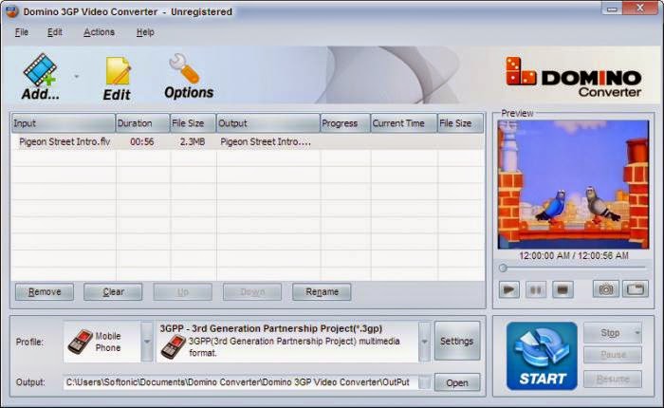Click the Edit toolbar icon
Image resolution: width=664 pixels, height=408 pixels.
(x=118, y=79)
